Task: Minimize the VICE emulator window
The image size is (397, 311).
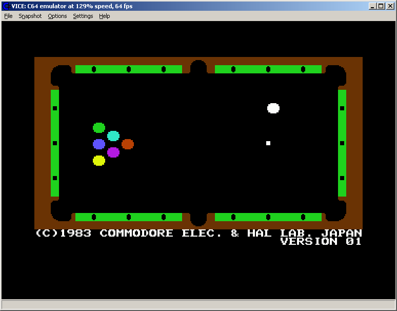Action: click(x=372, y=6)
